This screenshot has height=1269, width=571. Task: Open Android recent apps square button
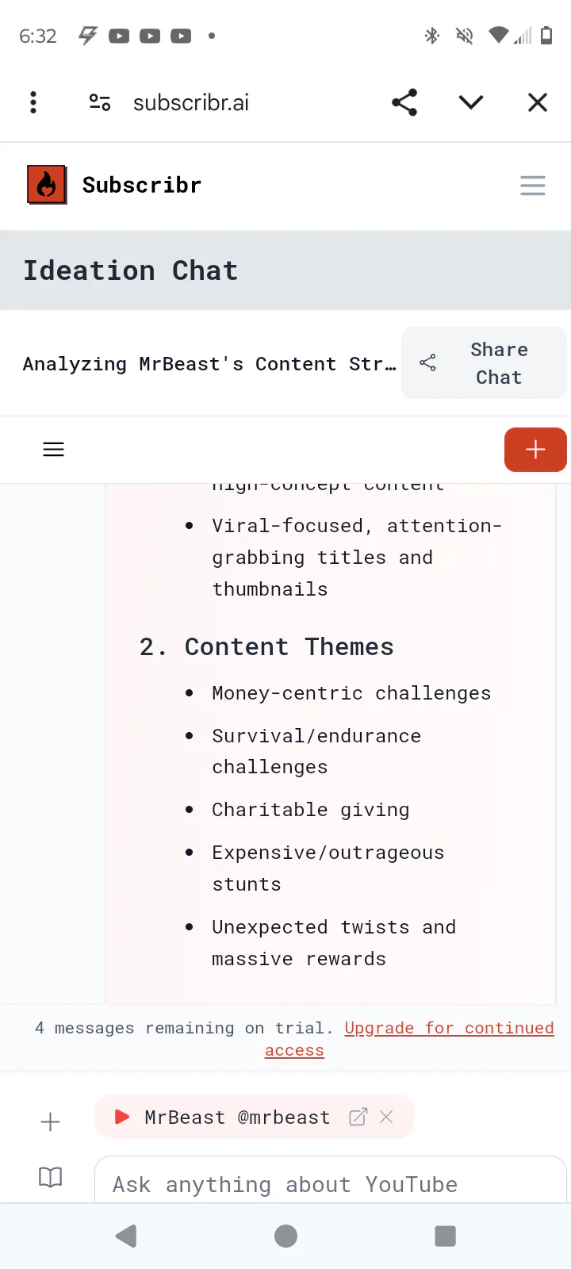tap(446, 1236)
